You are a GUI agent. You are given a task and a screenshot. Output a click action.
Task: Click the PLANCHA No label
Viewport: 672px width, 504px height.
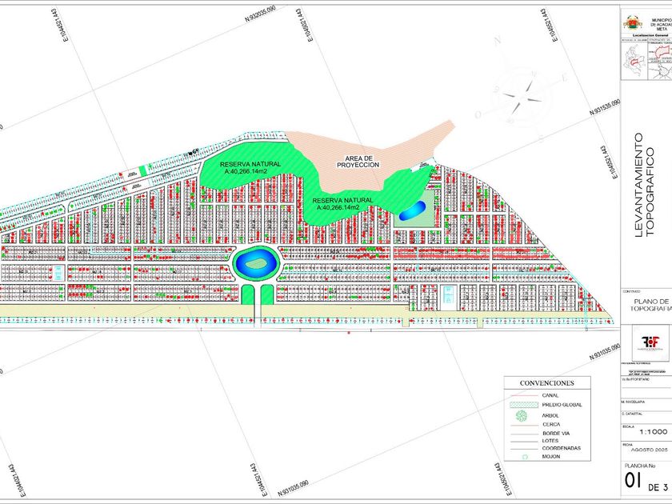[x=639, y=466]
